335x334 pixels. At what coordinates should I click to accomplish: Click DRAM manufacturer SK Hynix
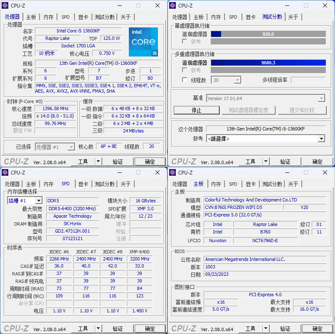(72, 223)
